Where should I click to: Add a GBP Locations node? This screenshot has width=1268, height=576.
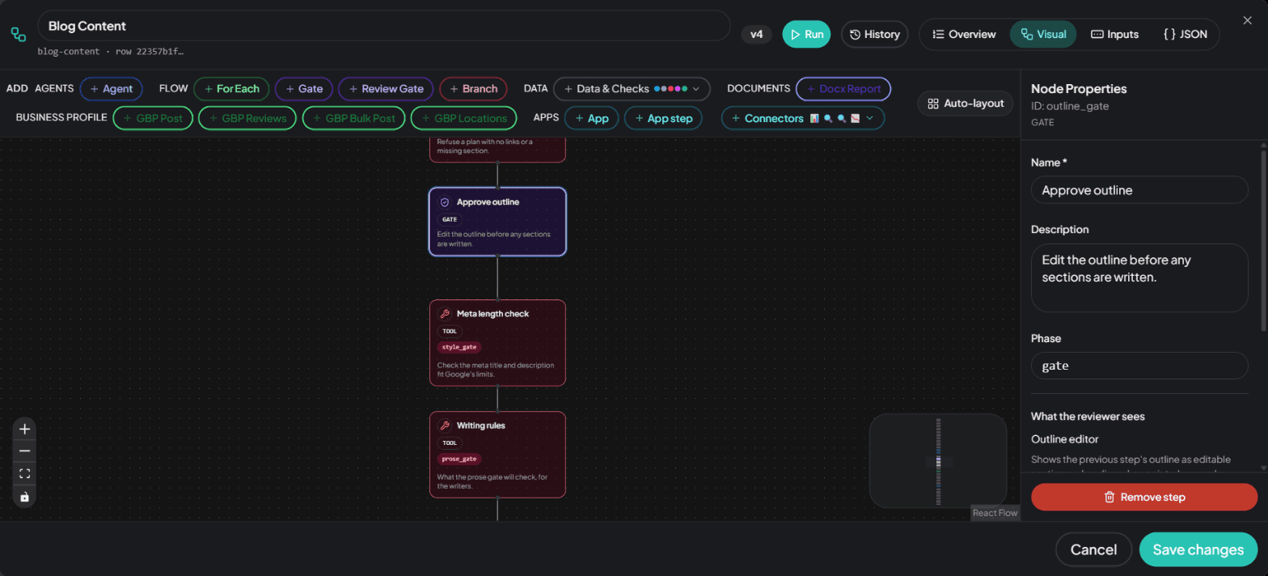(x=463, y=118)
